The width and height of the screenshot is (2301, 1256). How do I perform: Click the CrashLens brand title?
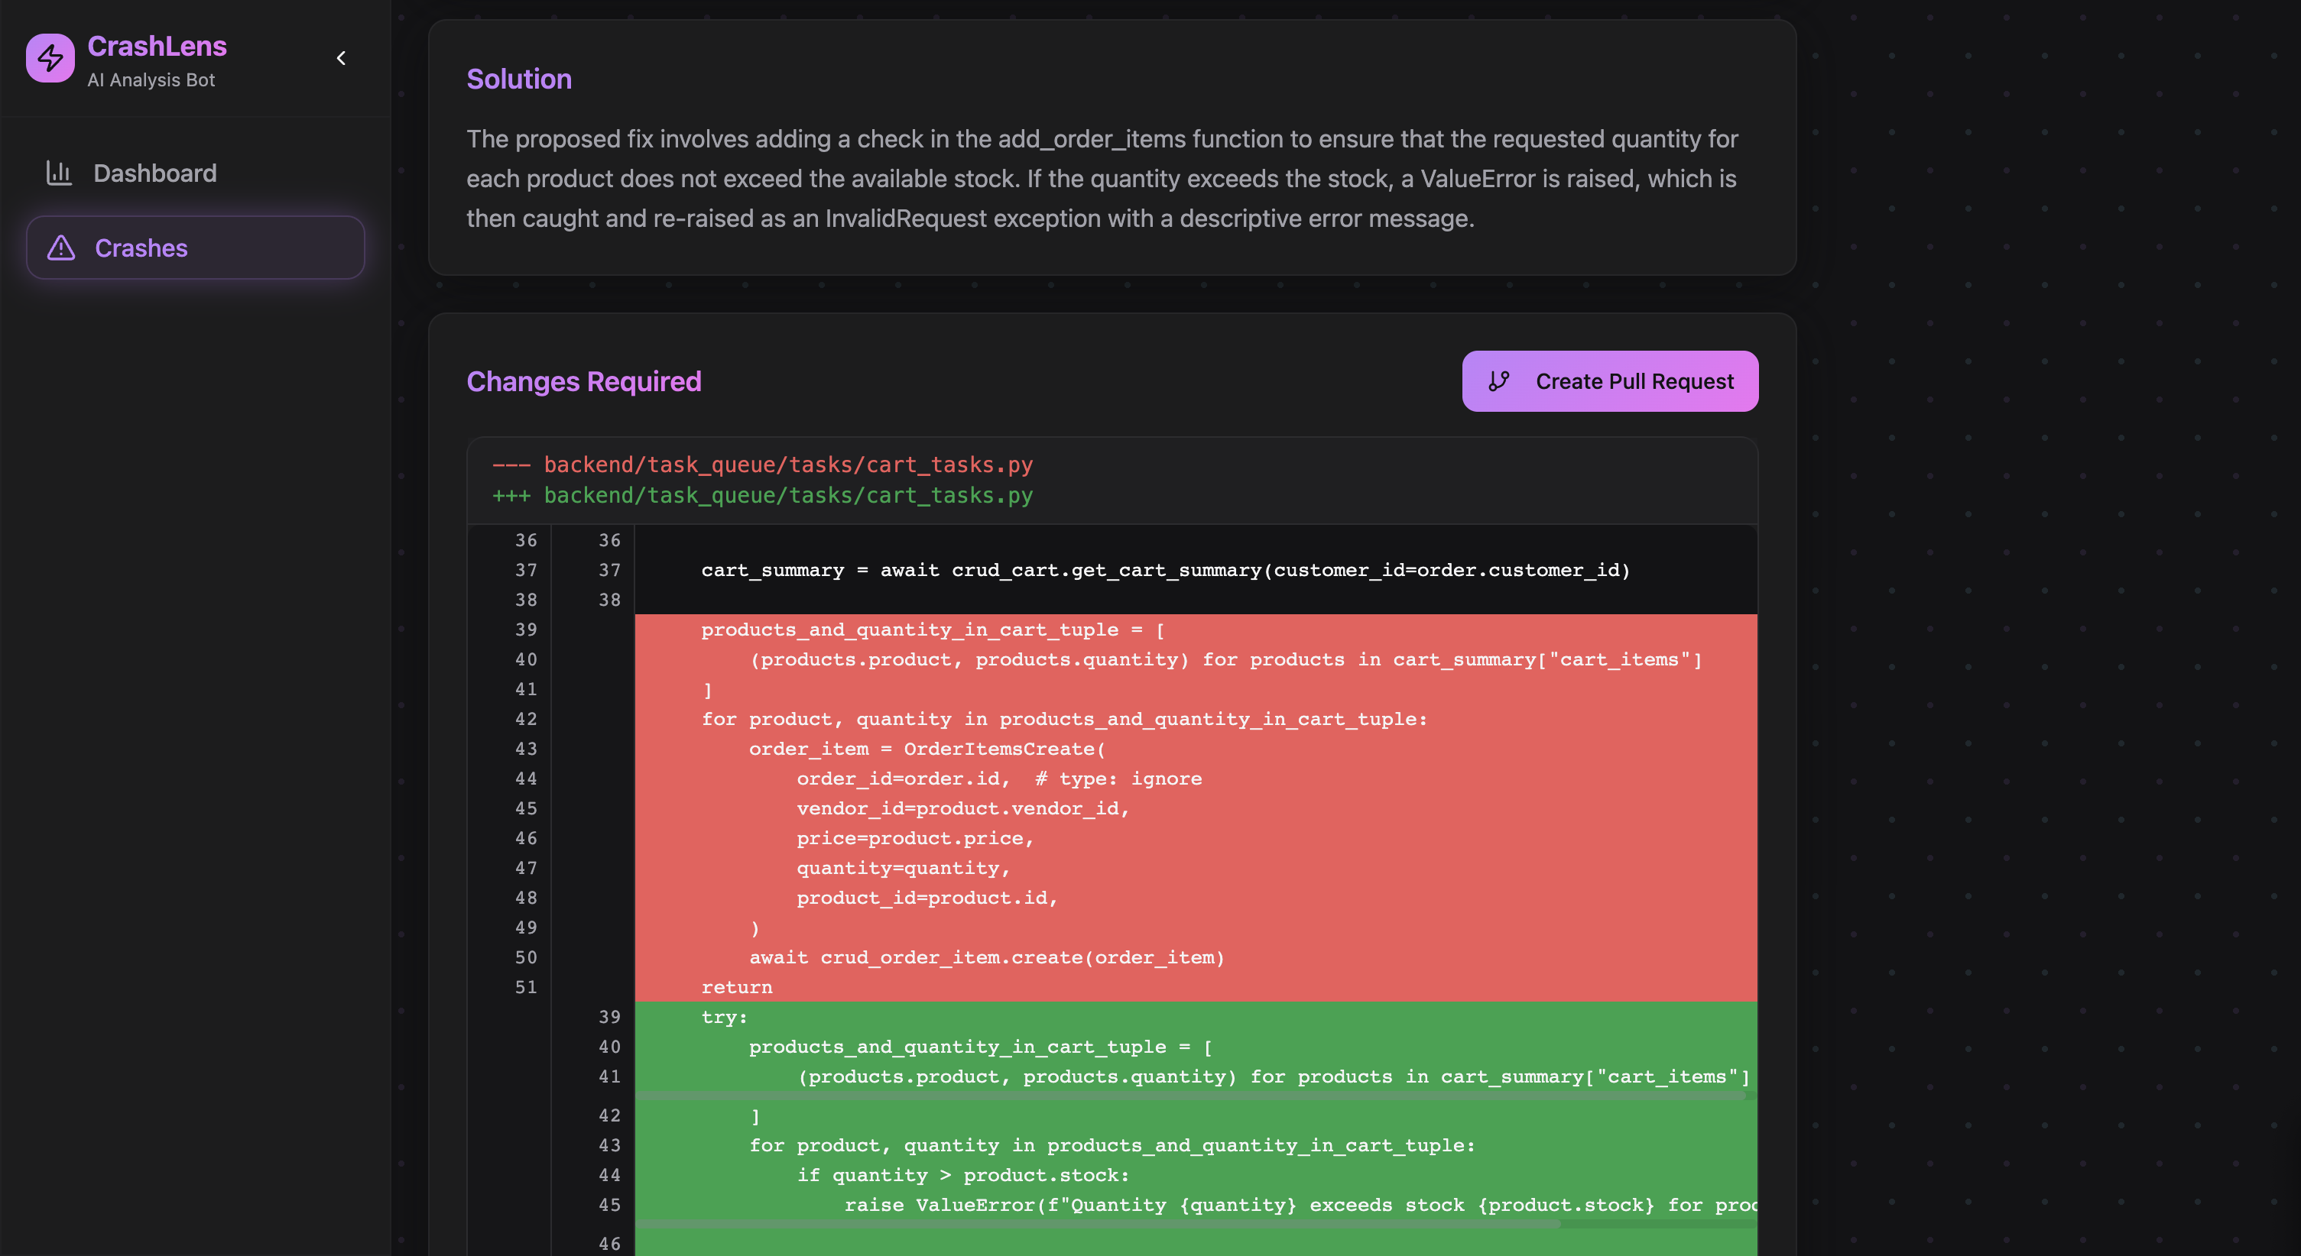tap(157, 46)
